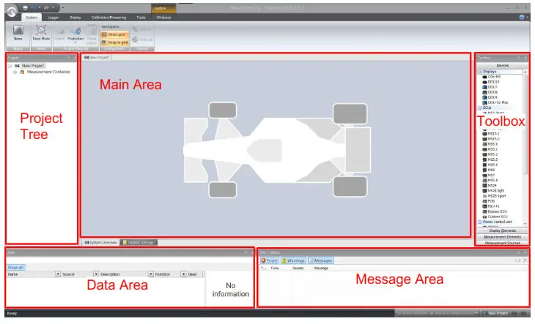Select the MS15.1 ECU icon
The image size is (535, 324).
click(x=484, y=134)
